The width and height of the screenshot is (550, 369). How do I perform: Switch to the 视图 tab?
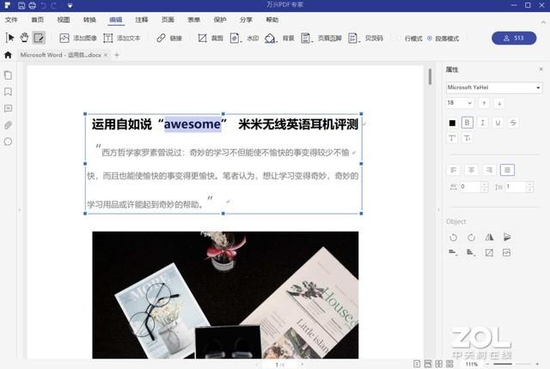pyautogui.click(x=64, y=20)
